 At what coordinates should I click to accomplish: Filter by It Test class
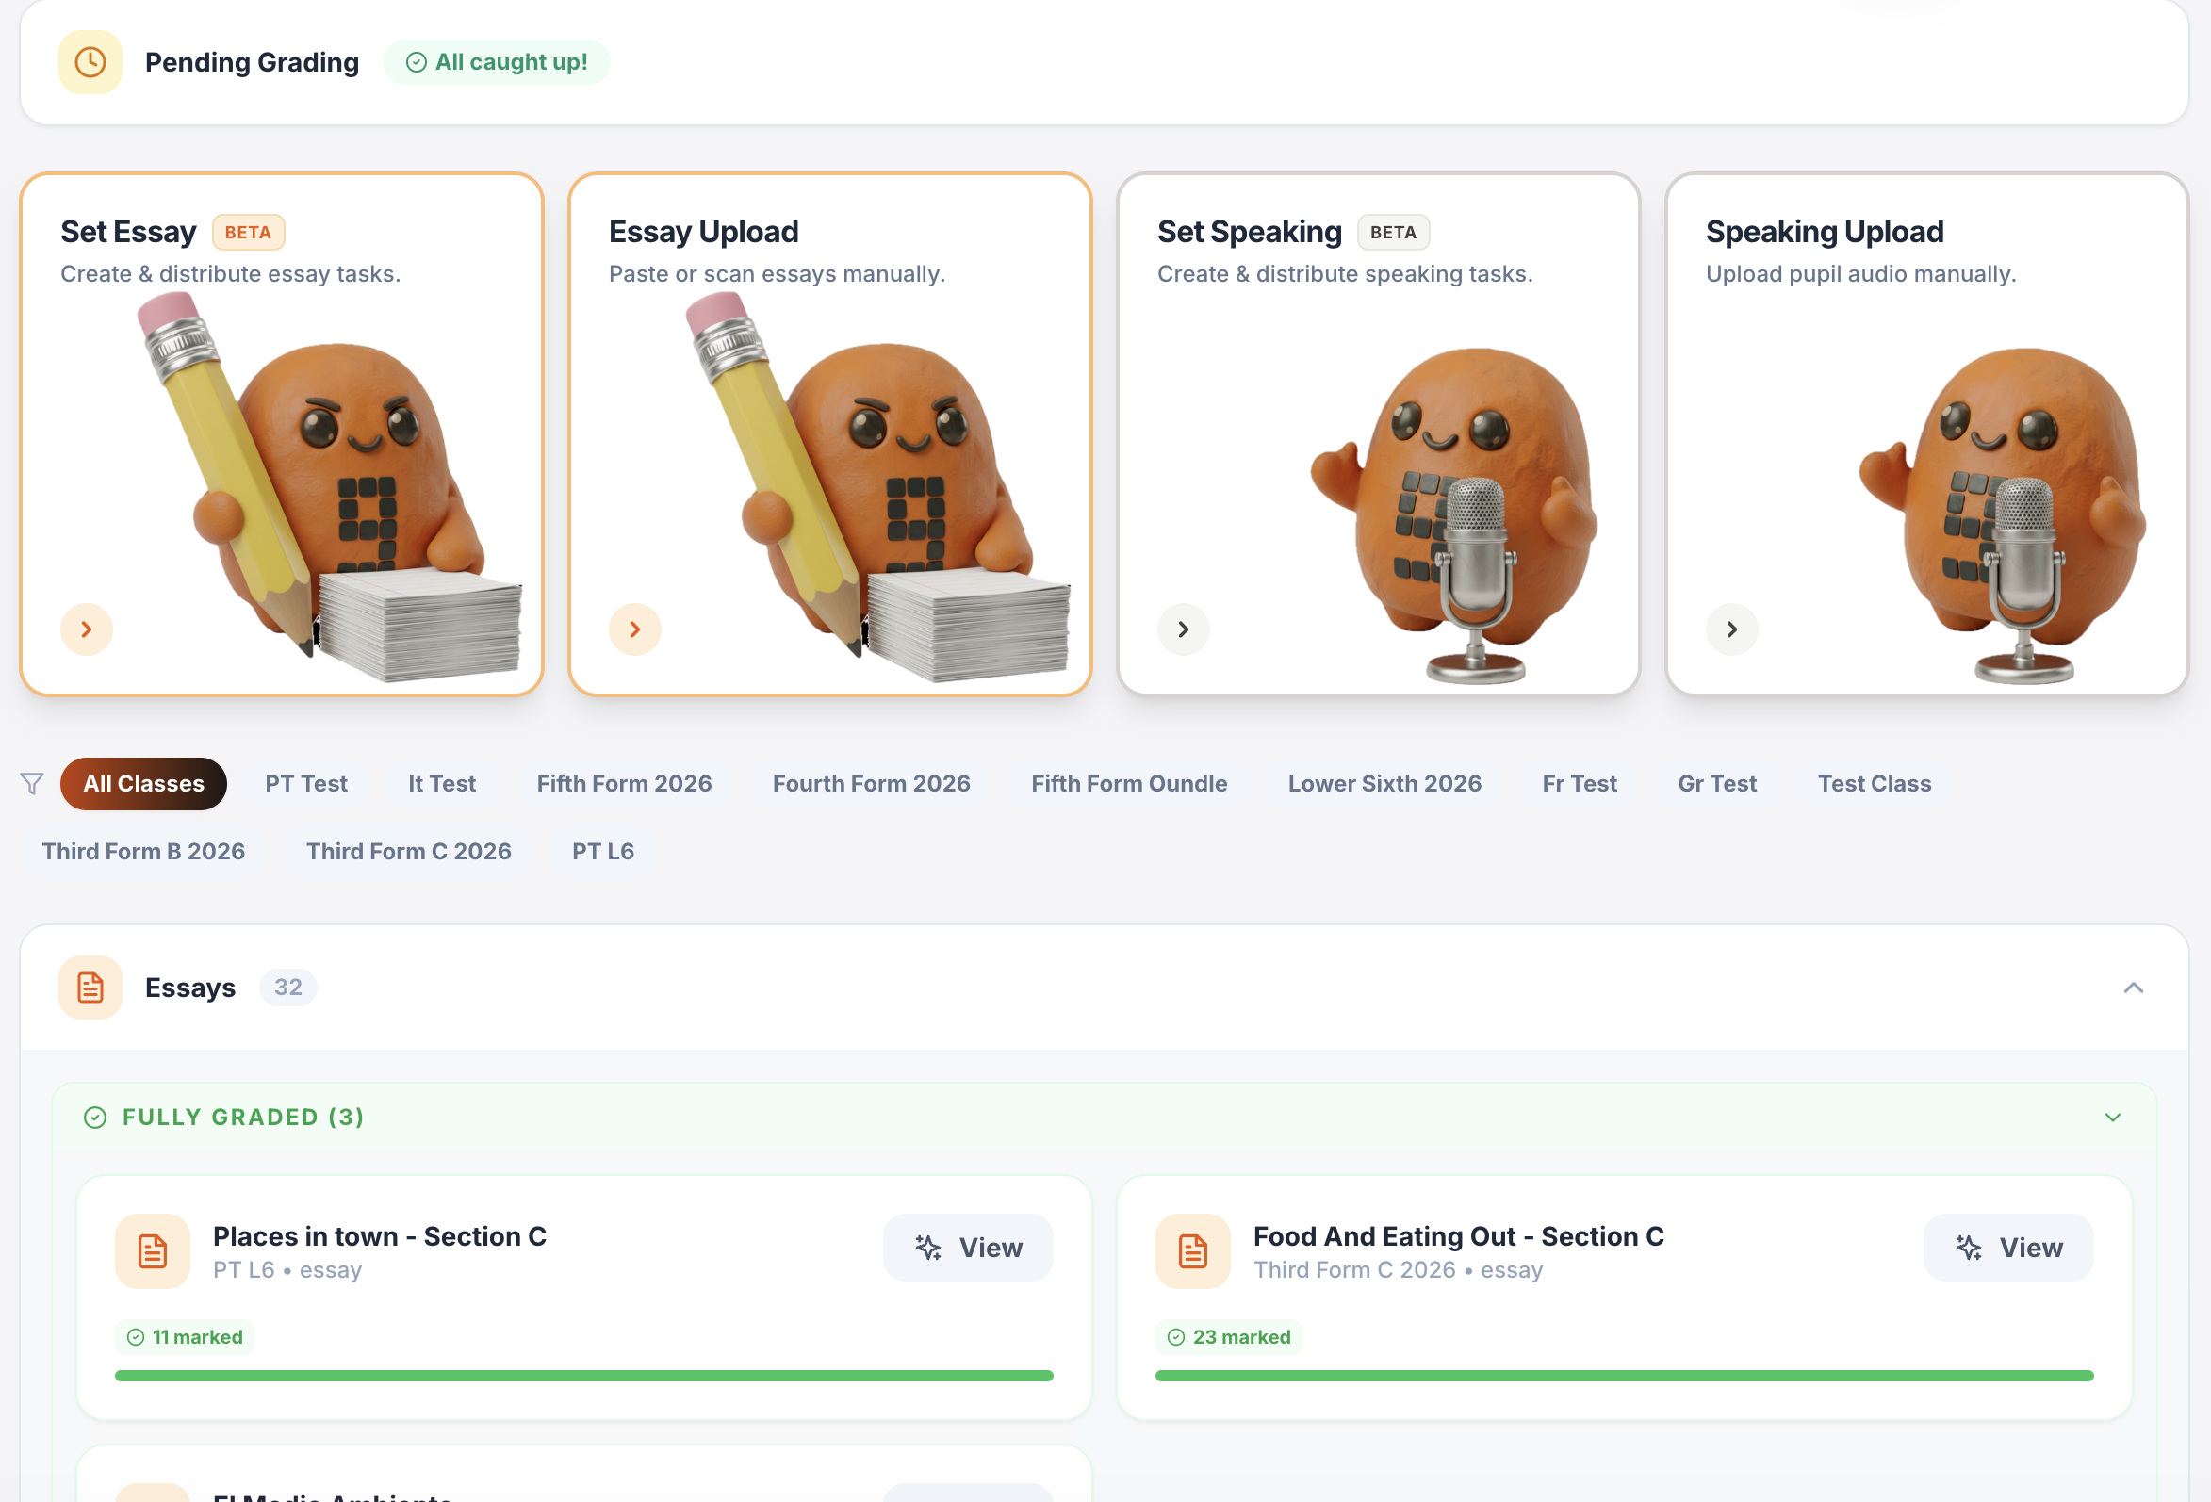click(x=442, y=784)
